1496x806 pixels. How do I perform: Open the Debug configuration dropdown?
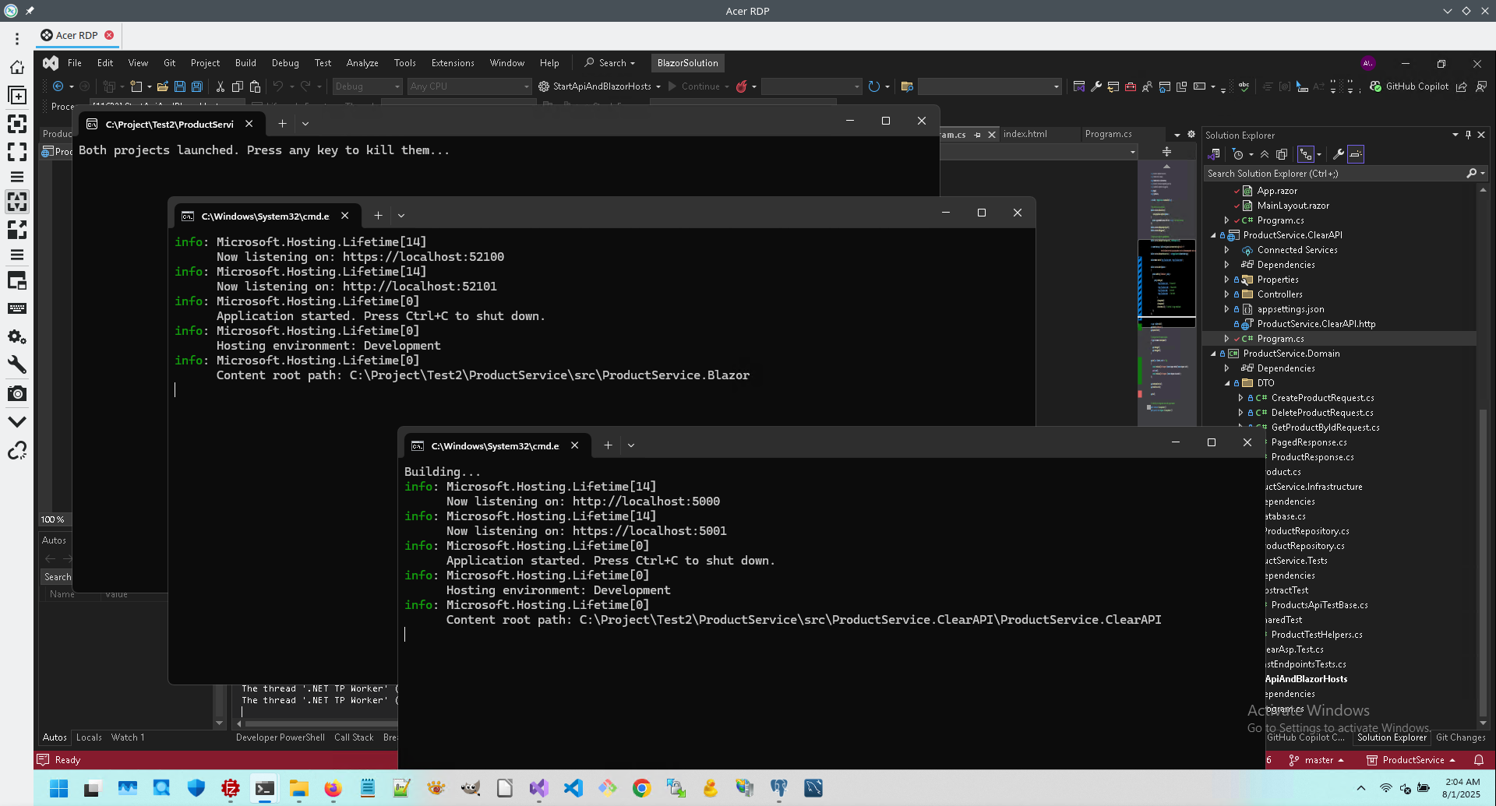[x=367, y=86]
